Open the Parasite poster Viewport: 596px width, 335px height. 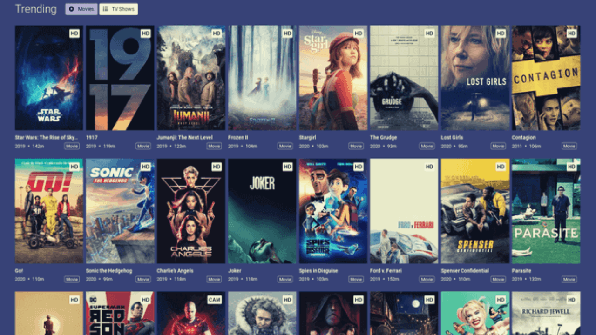tap(546, 211)
